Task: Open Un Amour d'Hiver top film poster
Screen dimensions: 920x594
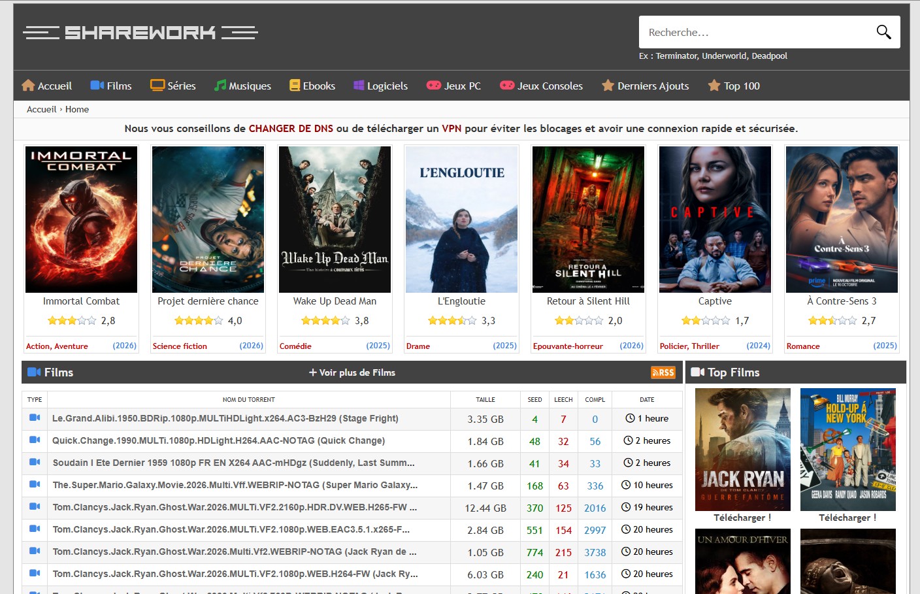Action: tap(743, 561)
